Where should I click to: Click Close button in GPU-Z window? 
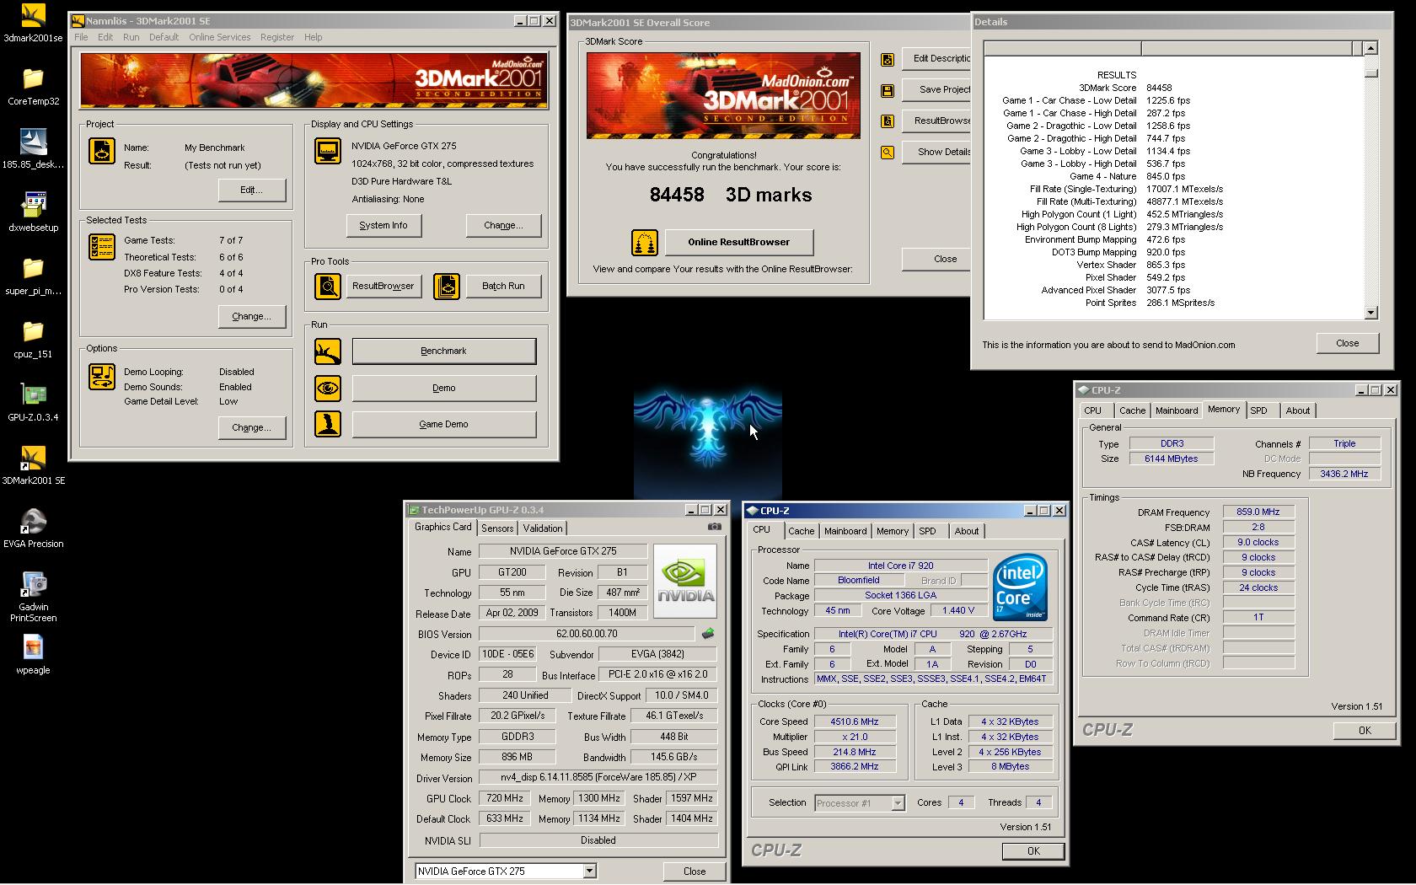click(695, 871)
